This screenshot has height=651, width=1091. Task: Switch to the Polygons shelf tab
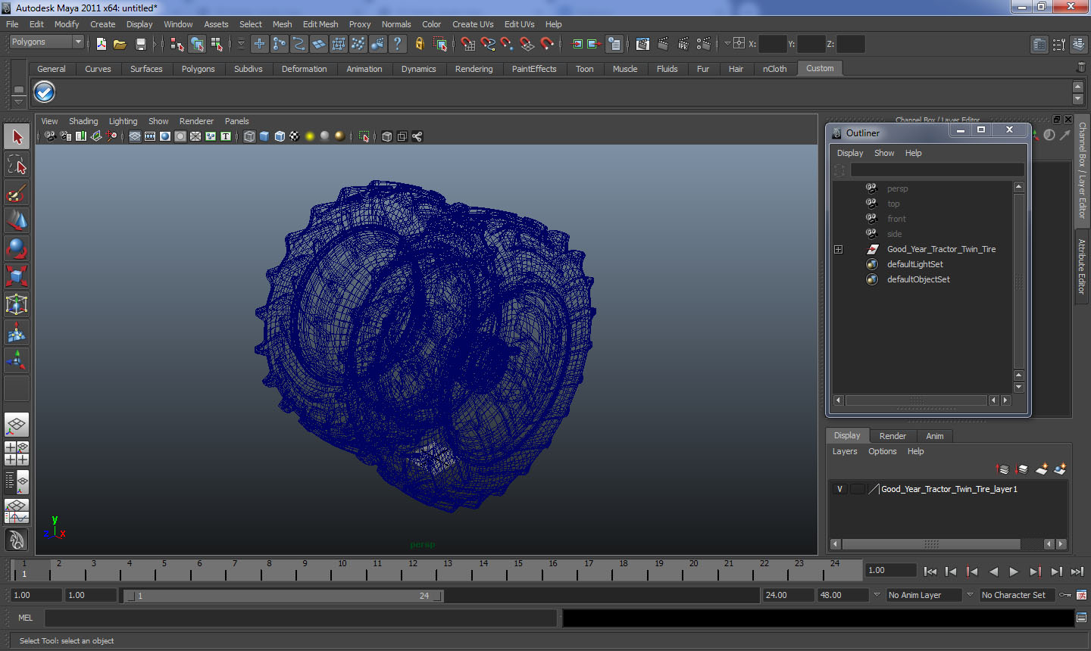tap(198, 69)
